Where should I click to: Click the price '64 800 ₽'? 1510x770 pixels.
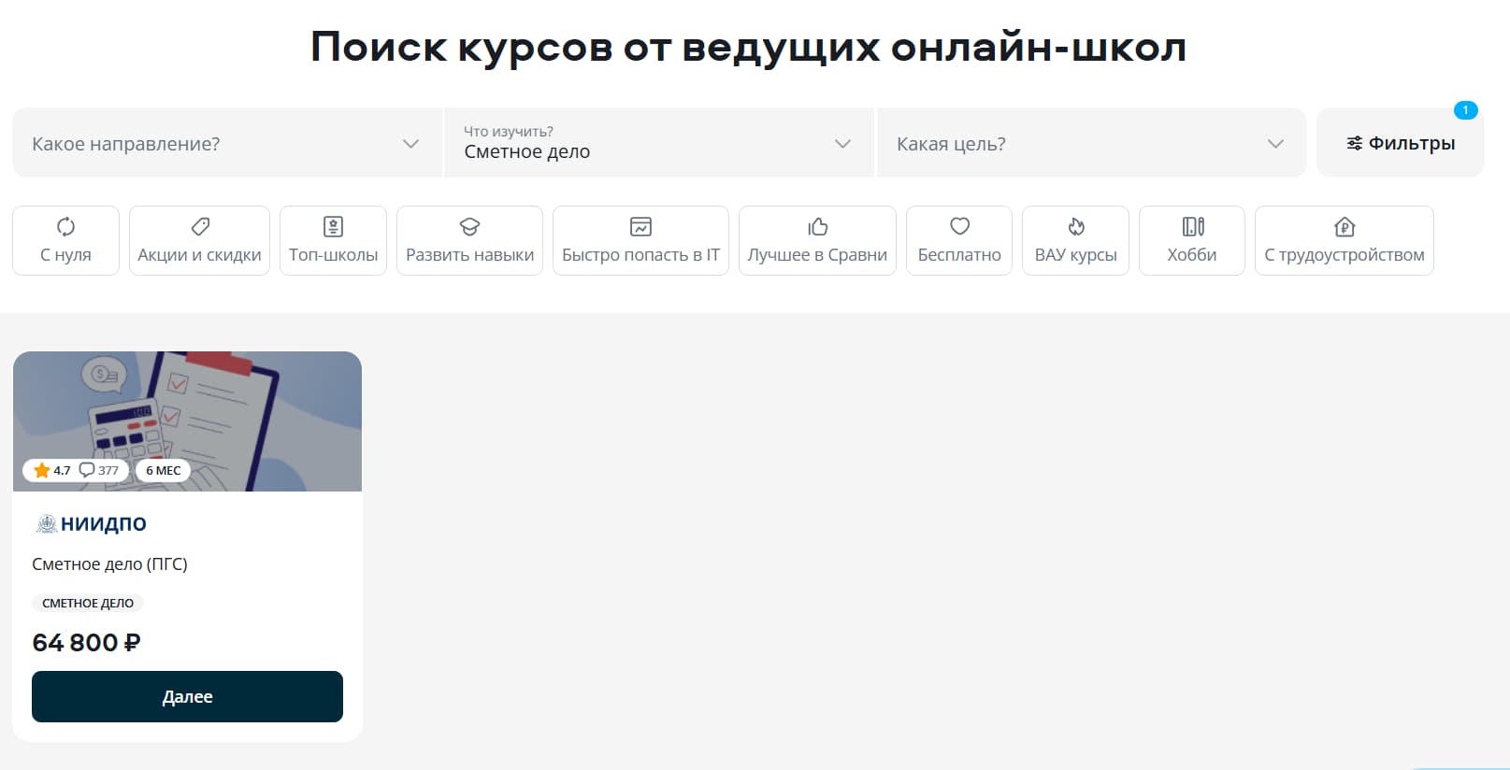point(86,643)
